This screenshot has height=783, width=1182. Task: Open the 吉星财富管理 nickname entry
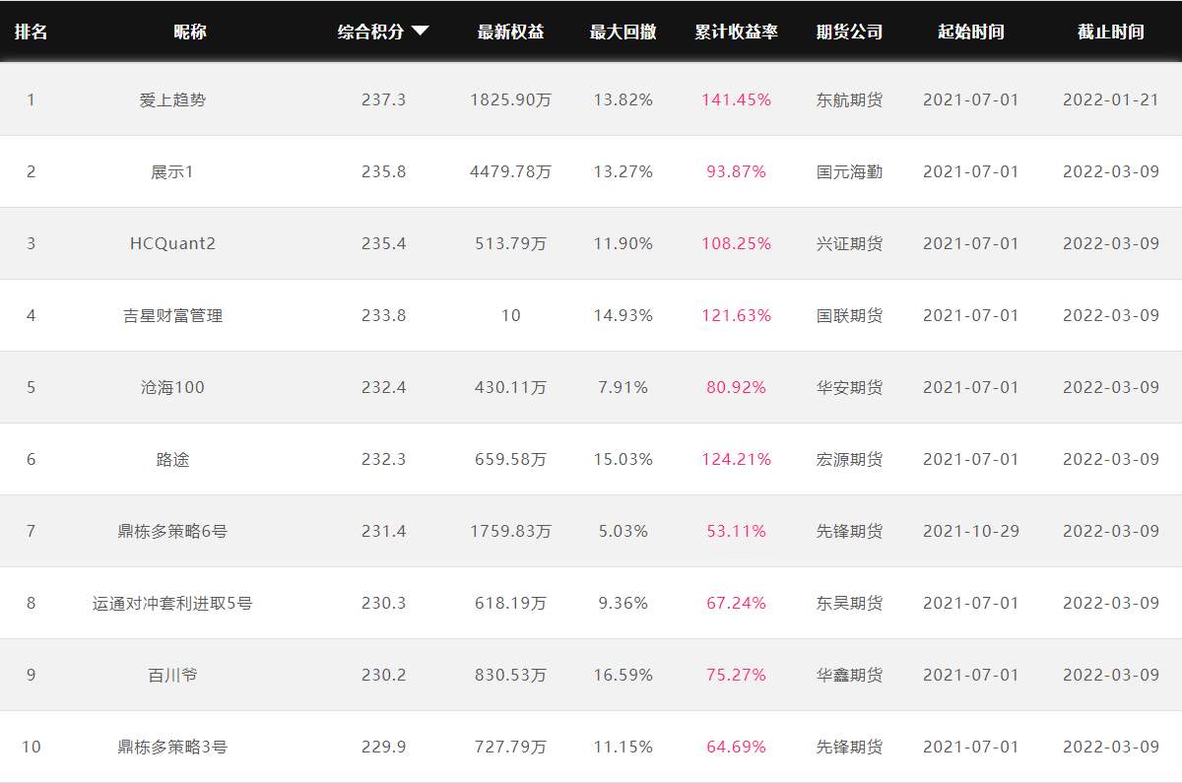pos(172,315)
